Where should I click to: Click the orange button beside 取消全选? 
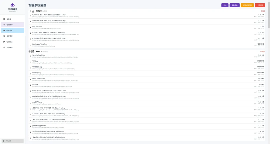pos(247,5)
